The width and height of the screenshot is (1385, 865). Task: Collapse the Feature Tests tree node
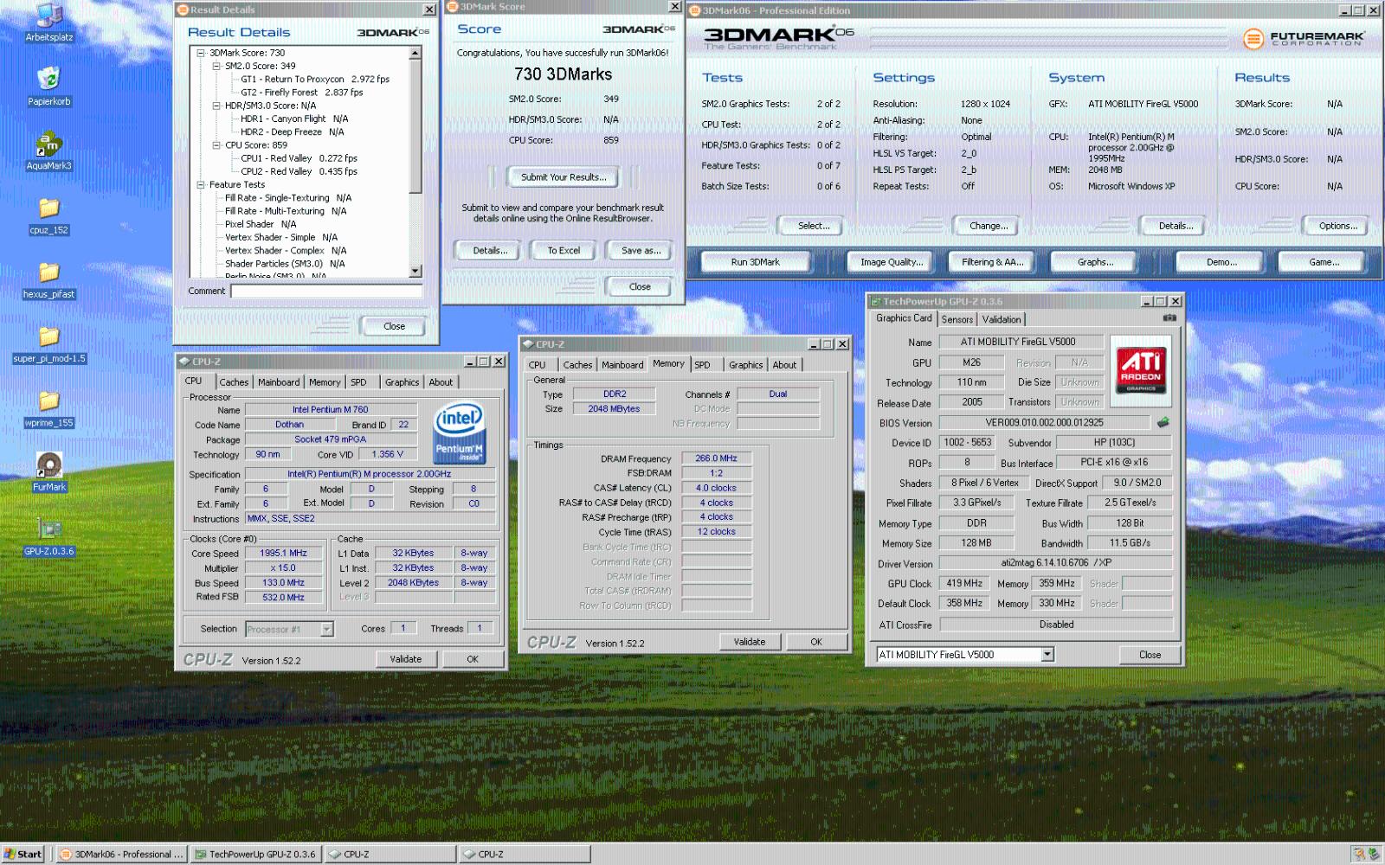201,184
